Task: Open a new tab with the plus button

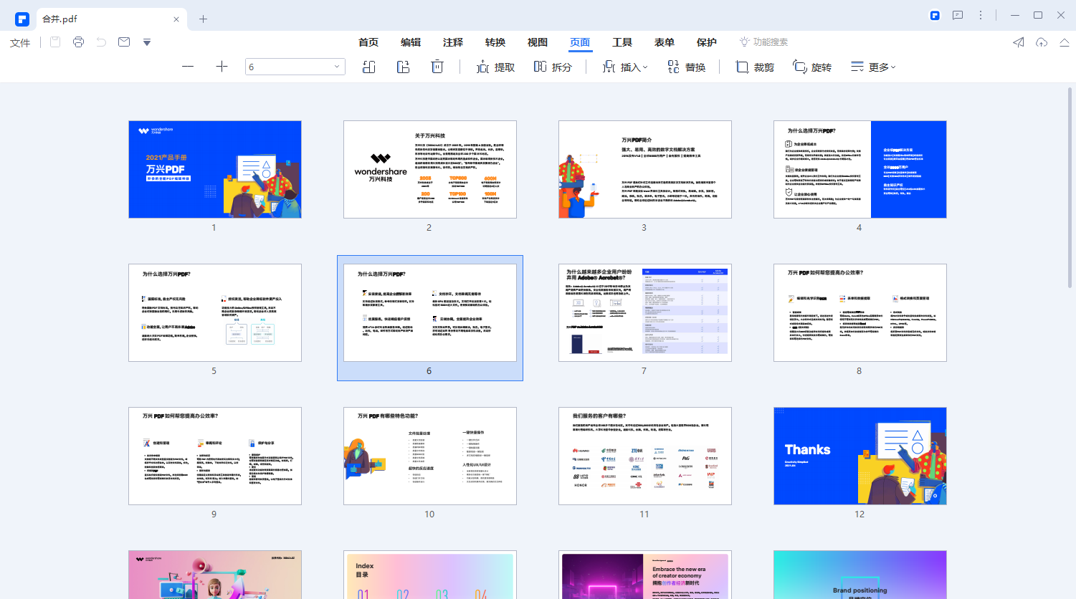Action: click(203, 19)
